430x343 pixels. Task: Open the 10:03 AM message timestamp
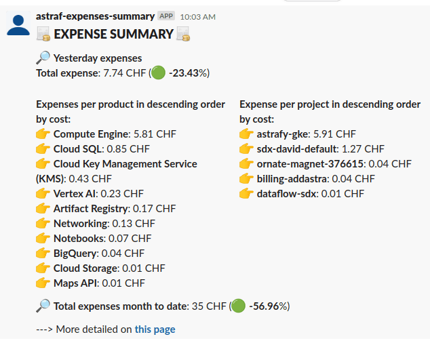pos(198,17)
